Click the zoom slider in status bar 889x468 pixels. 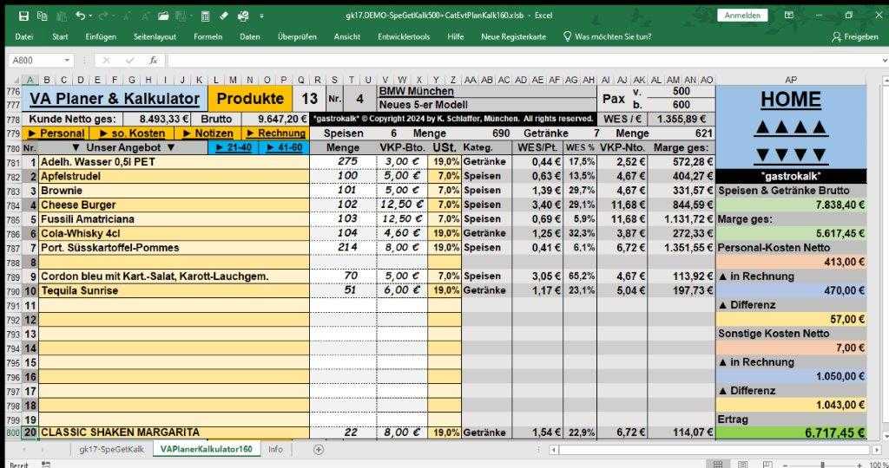pyautogui.click(x=825, y=464)
